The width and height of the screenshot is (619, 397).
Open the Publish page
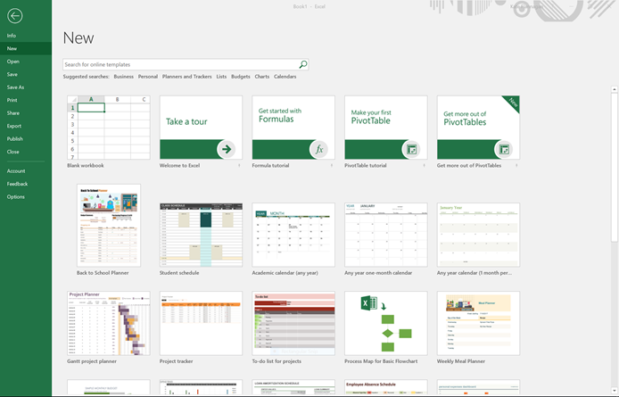26,139
